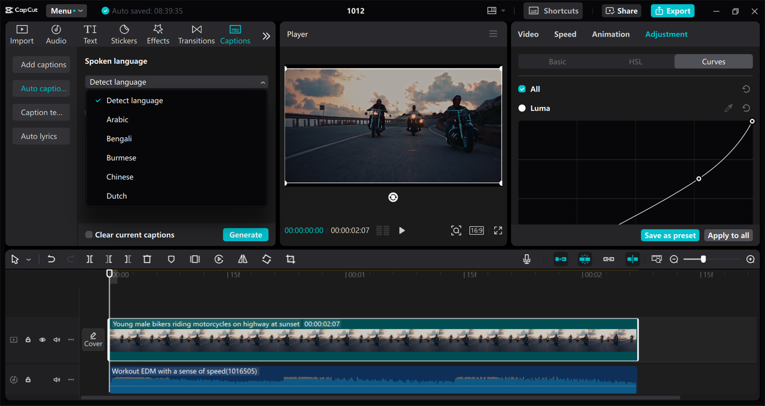Viewport: 765px width, 406px height.
Task: Enable Clear current captions checkbox
Action: click(89, 235)
